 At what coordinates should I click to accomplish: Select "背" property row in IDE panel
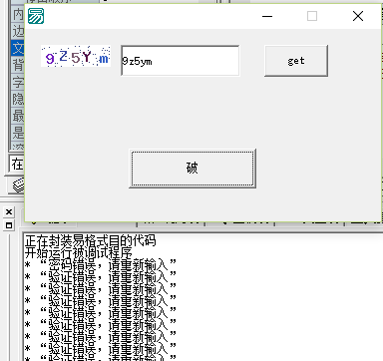pos(18,65)
